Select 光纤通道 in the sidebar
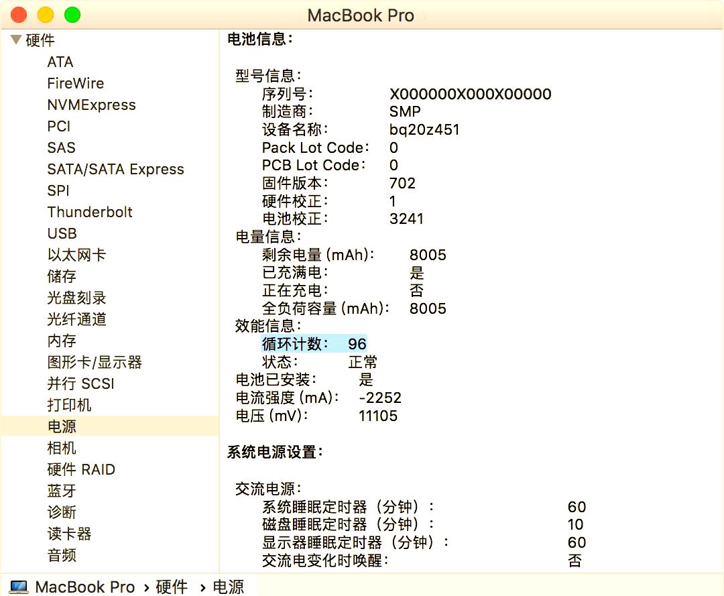This screenshot has width=724, height=596. tap(76, 319)
